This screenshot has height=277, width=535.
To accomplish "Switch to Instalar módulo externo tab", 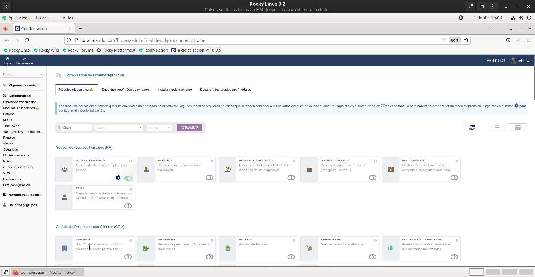I will (x=175, y=90).
